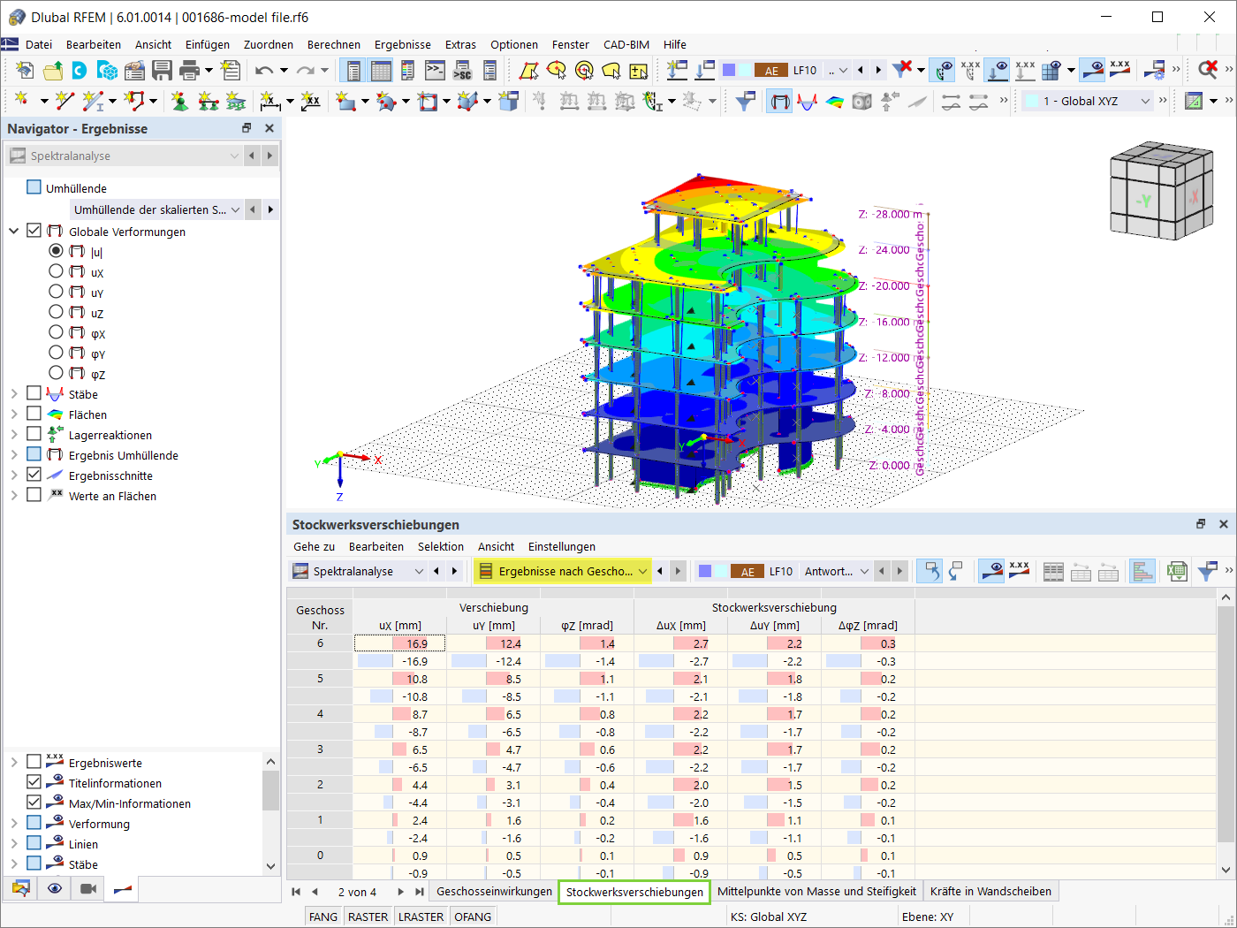Close the Navigator - Ergebnisse panel
The height and width of the screenshot is (928, 1237).
[x=269, y=128]
